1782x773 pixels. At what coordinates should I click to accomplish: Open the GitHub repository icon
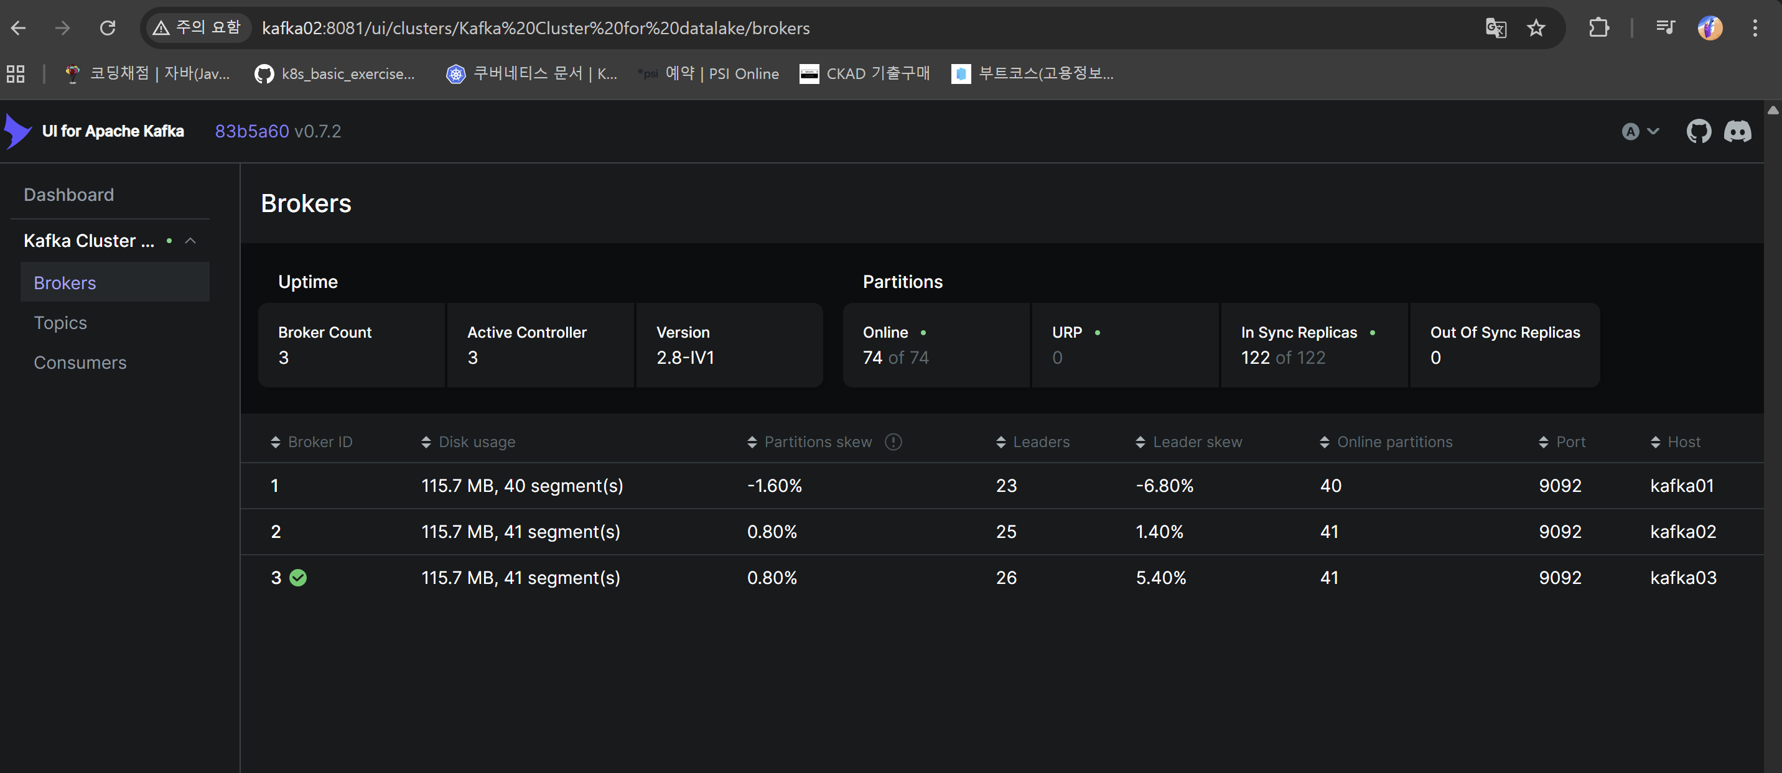tap(1698, 131)
